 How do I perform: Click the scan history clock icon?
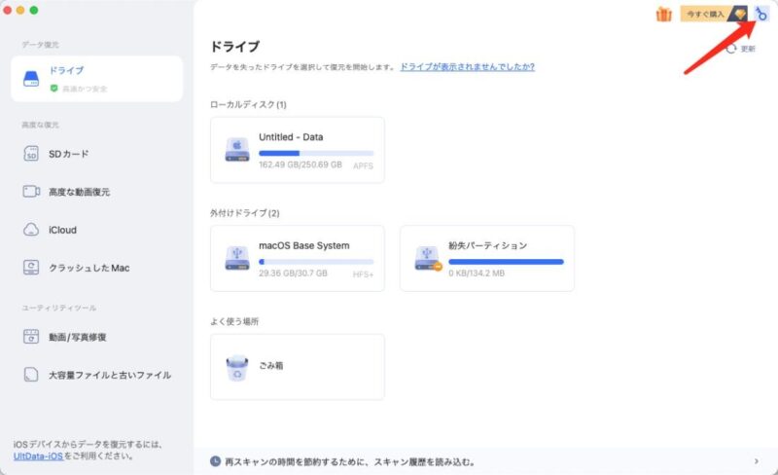click(x=214, y=461)
